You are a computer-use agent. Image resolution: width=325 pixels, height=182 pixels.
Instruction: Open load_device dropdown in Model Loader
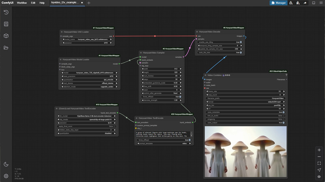tap(89, 83)
